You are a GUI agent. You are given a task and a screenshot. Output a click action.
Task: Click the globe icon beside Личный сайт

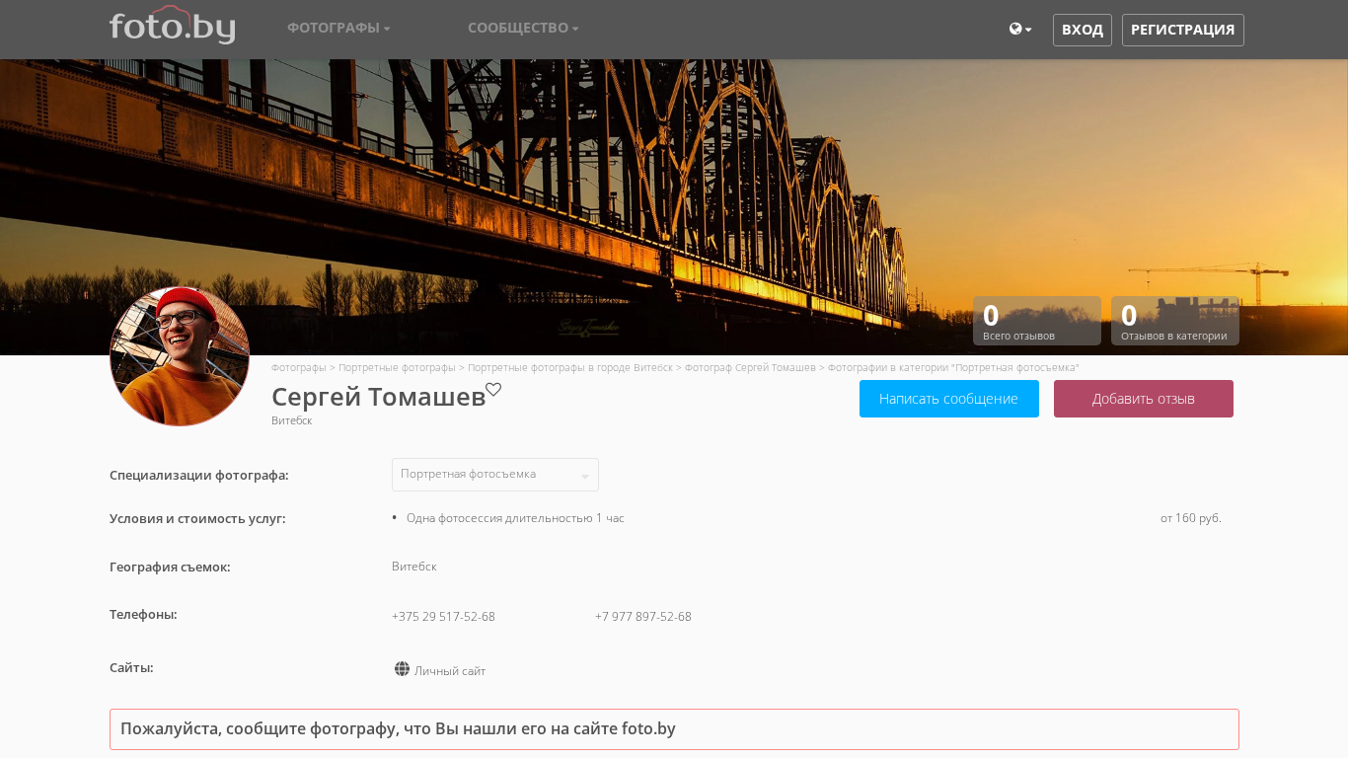[402, 669]
